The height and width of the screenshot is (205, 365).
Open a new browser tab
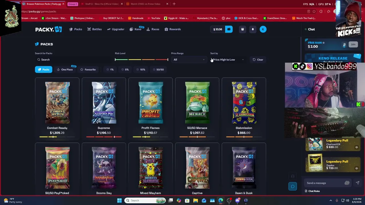174,4
